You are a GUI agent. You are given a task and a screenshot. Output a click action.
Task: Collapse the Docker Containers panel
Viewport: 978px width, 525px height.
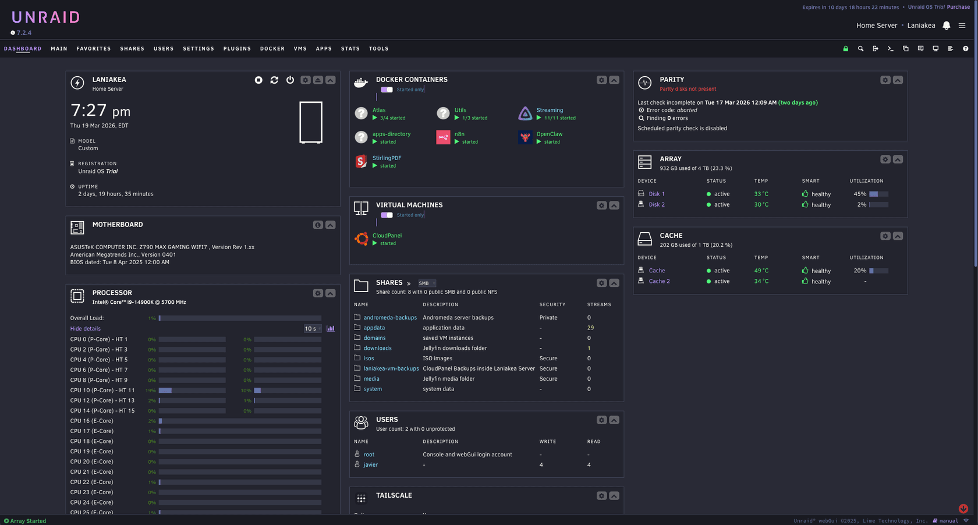coord(614,80)
